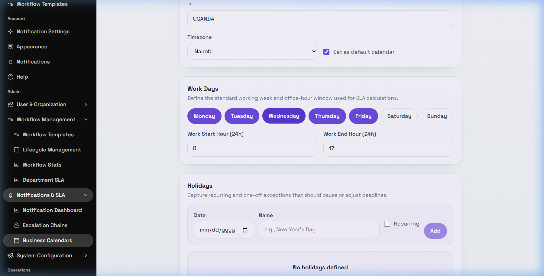Image resolution: width=544 pixels, height=276 pixels.
Task: Enable Sunday as a work day
Action: click(x=437, y=116)
